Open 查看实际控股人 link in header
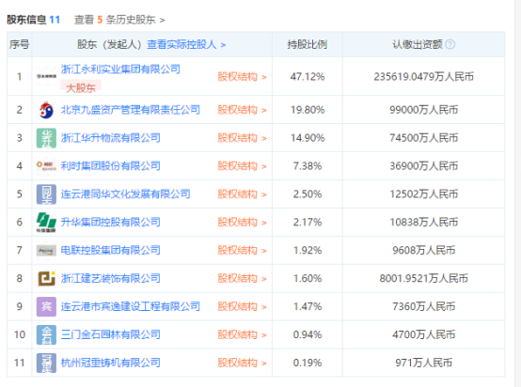Viewport: 521px width, 387px height. [186, 44]
